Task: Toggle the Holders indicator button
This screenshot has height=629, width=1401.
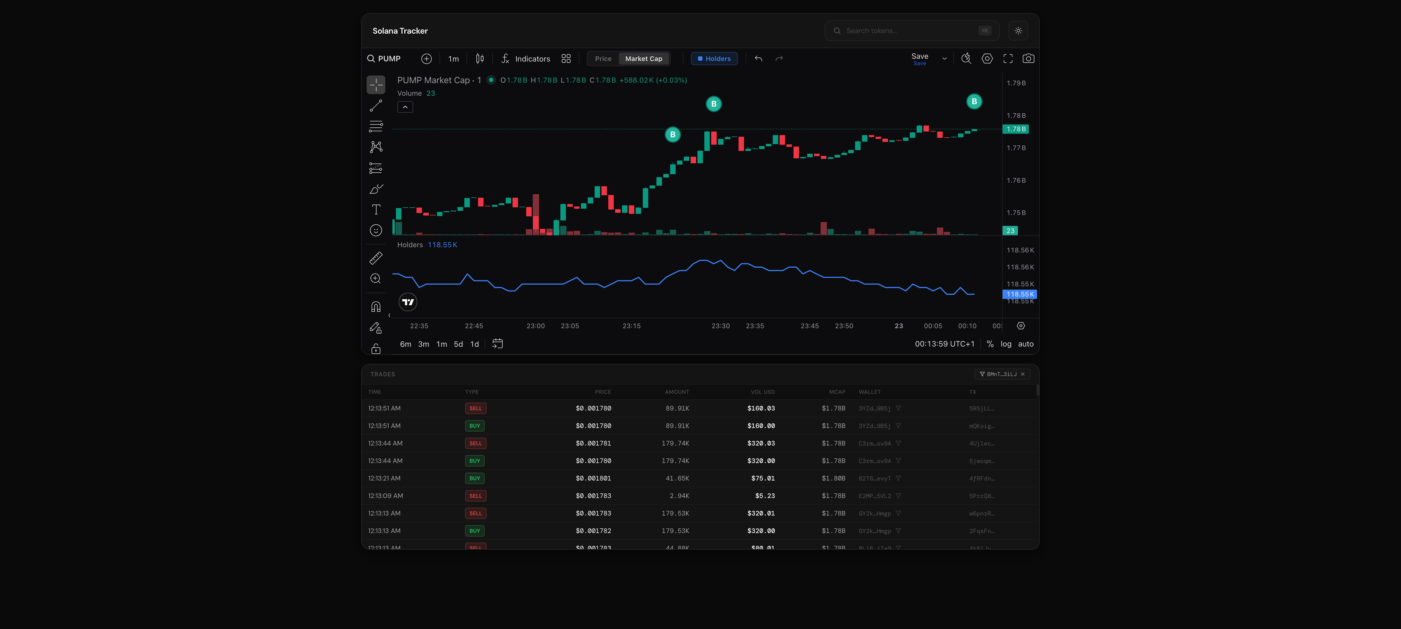Action: click(x=714, y=59)
